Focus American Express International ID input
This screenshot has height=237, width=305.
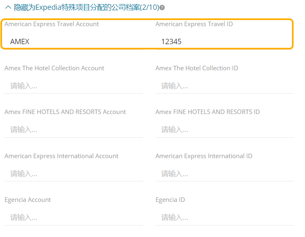[225, 174]
